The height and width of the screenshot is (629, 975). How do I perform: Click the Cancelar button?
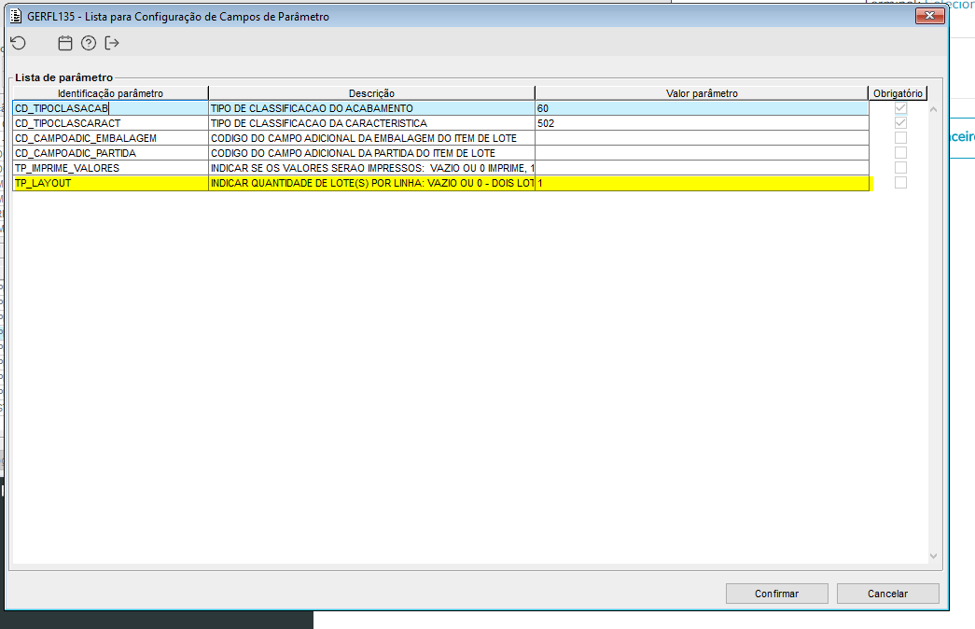point(887,594)
